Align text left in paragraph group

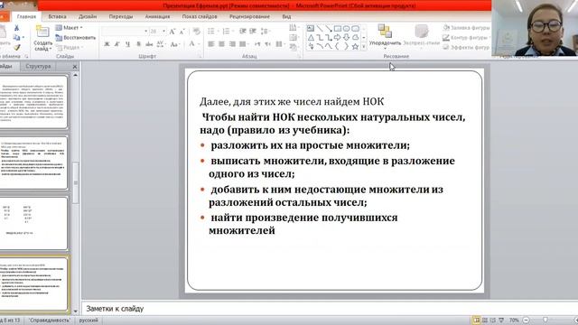coord(211,44)
